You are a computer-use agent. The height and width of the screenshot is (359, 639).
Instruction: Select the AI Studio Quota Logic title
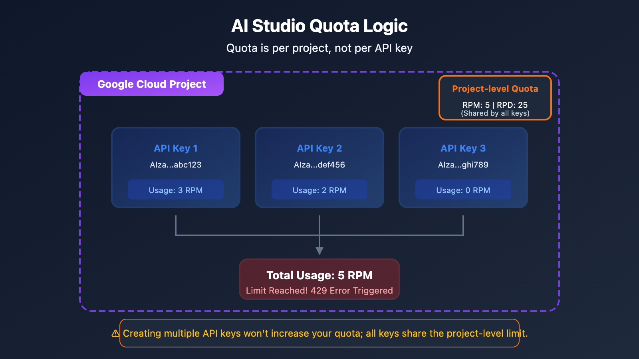319,26
